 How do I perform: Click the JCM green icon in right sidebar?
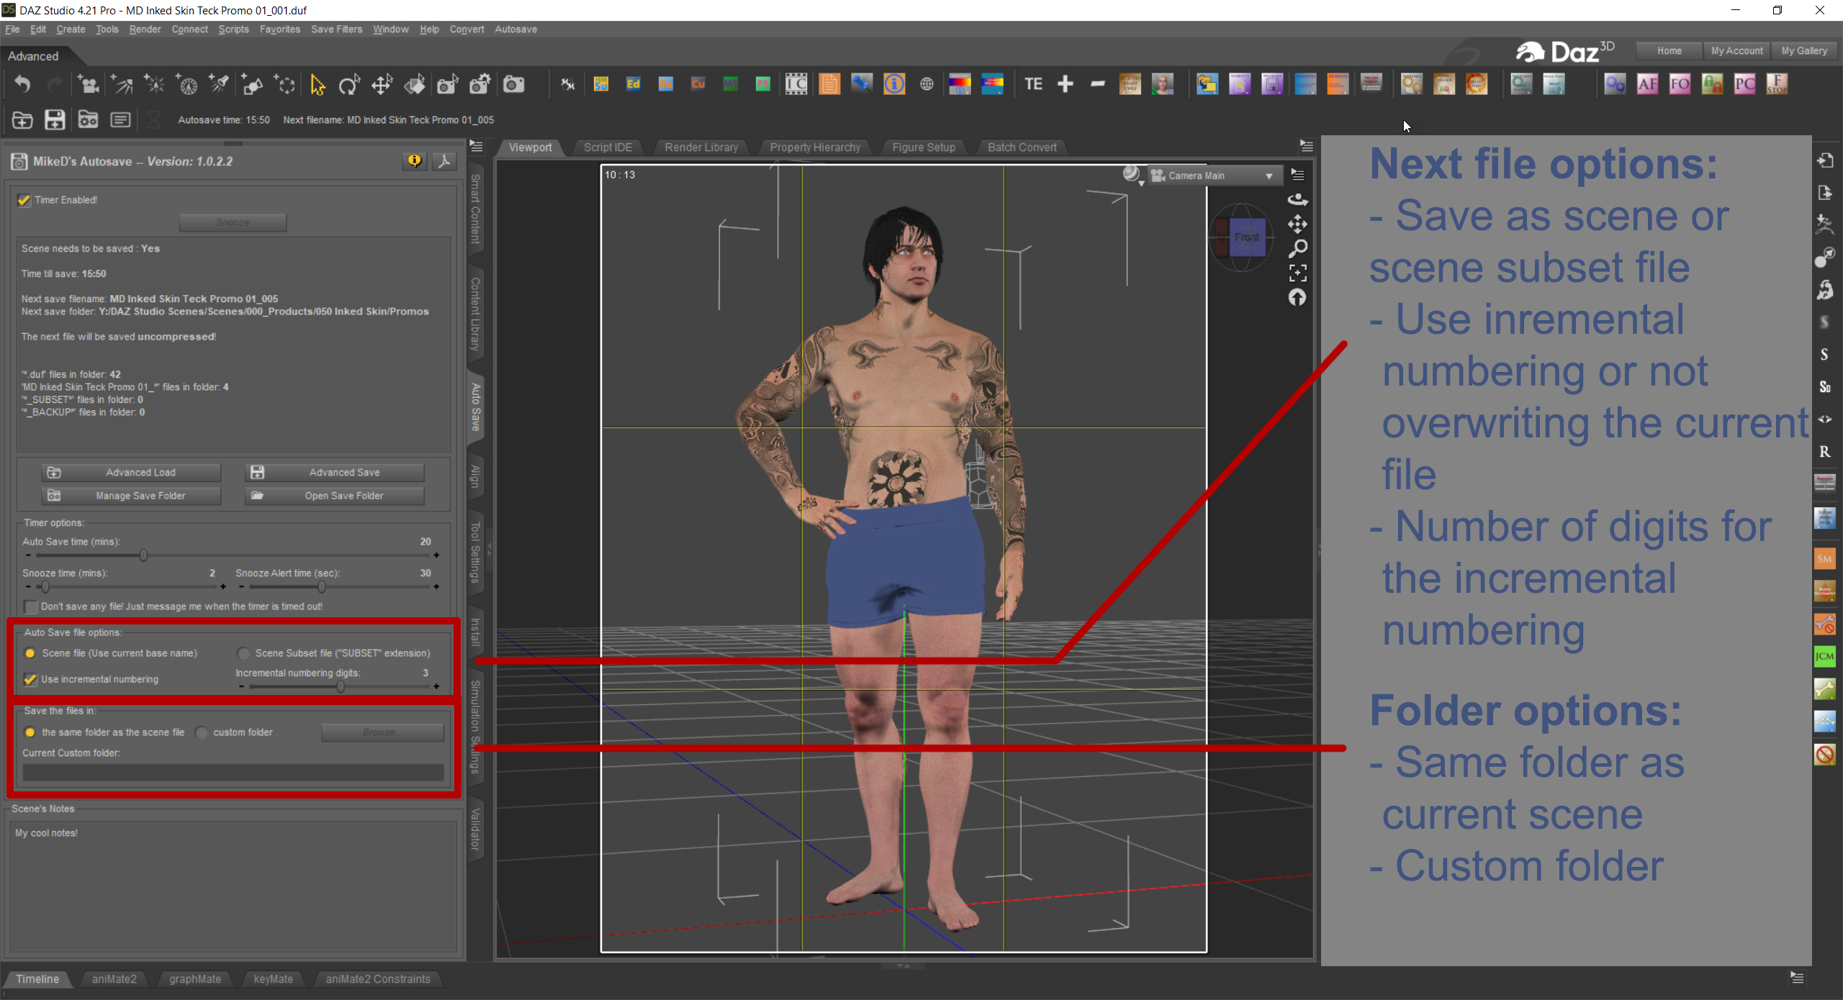pos(1824,656)
